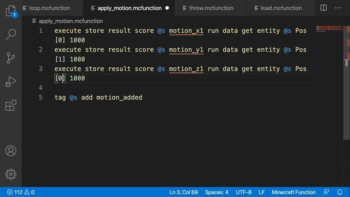Open the Search view icon

(x=11, y=34)
